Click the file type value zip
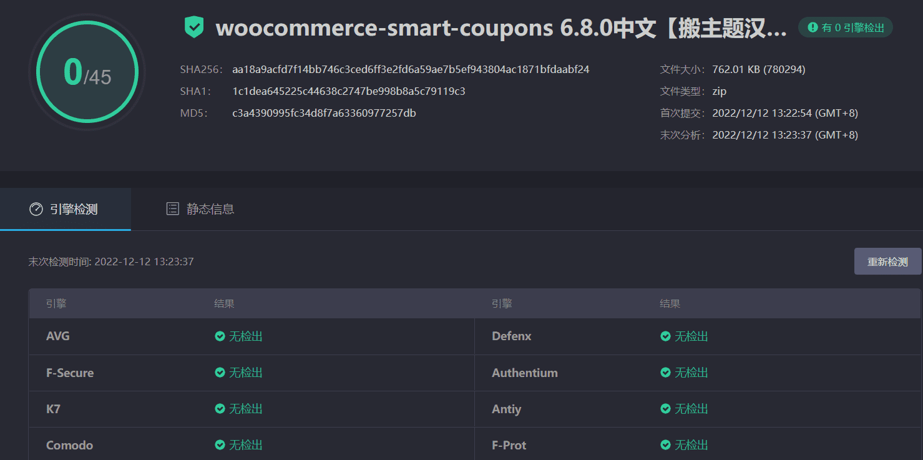This screenshot has height=460, width=923. tap(720, 91)
